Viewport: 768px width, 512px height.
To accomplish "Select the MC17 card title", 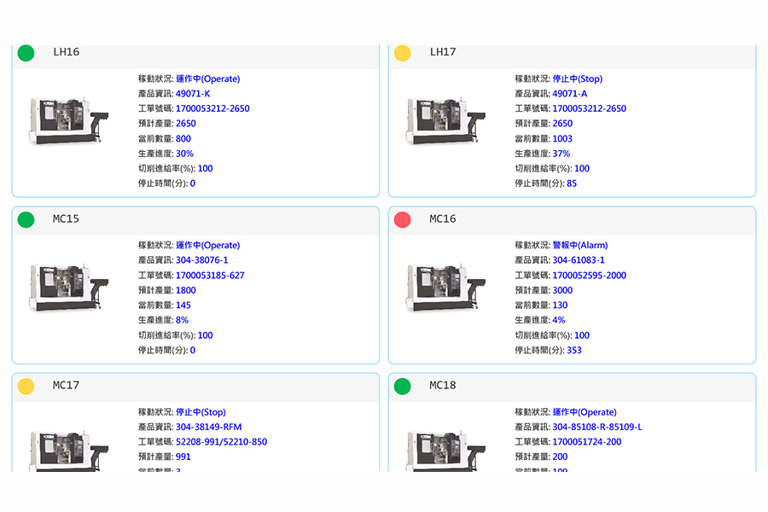I will click(66, 386).
